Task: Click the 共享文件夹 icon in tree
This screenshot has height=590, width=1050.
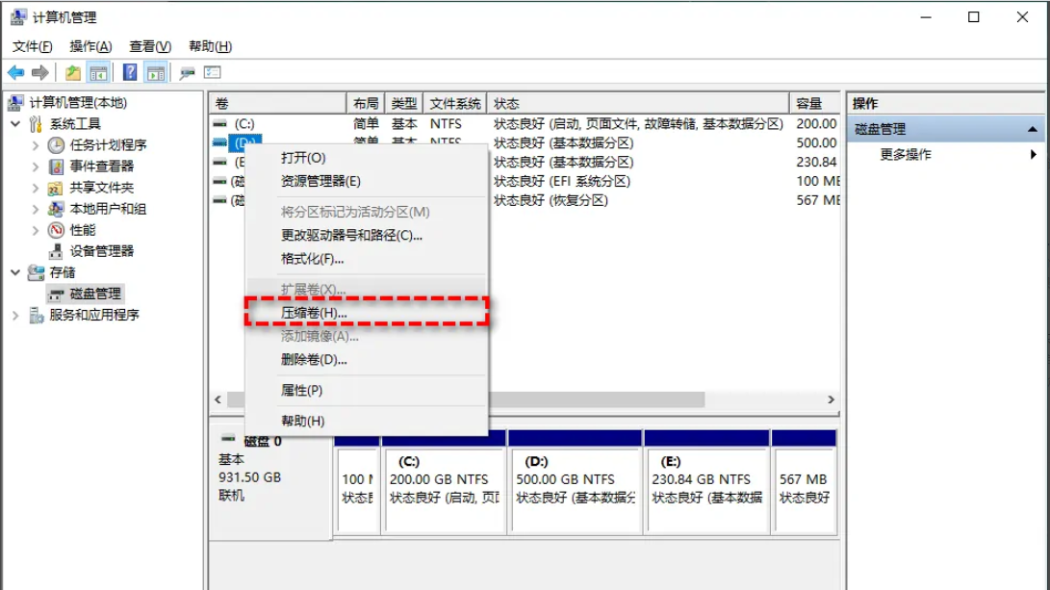Action: pyautogui.click(x=55, y=188)
